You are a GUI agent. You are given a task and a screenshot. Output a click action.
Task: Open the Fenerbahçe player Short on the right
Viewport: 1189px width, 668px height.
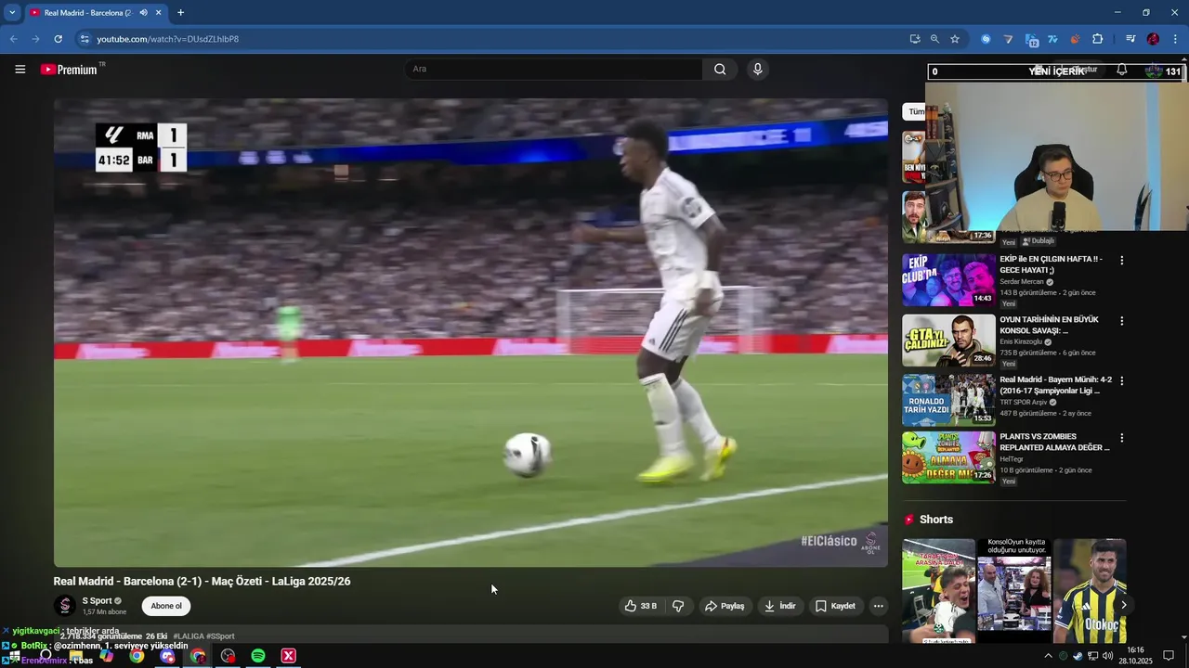pyautogui.click(x=1090, y=591)
